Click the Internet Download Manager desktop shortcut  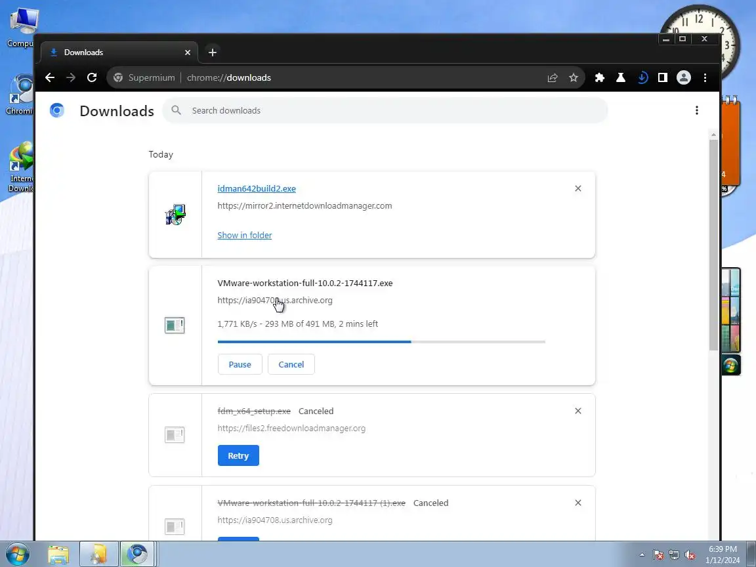coord(20,167)
